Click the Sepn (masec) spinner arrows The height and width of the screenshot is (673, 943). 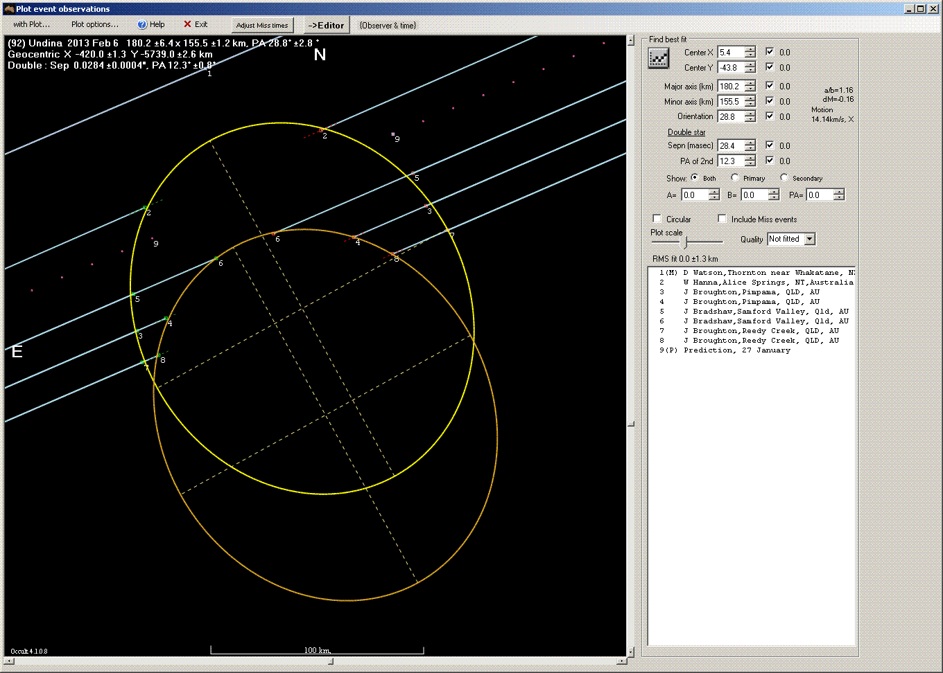(750, 145)
